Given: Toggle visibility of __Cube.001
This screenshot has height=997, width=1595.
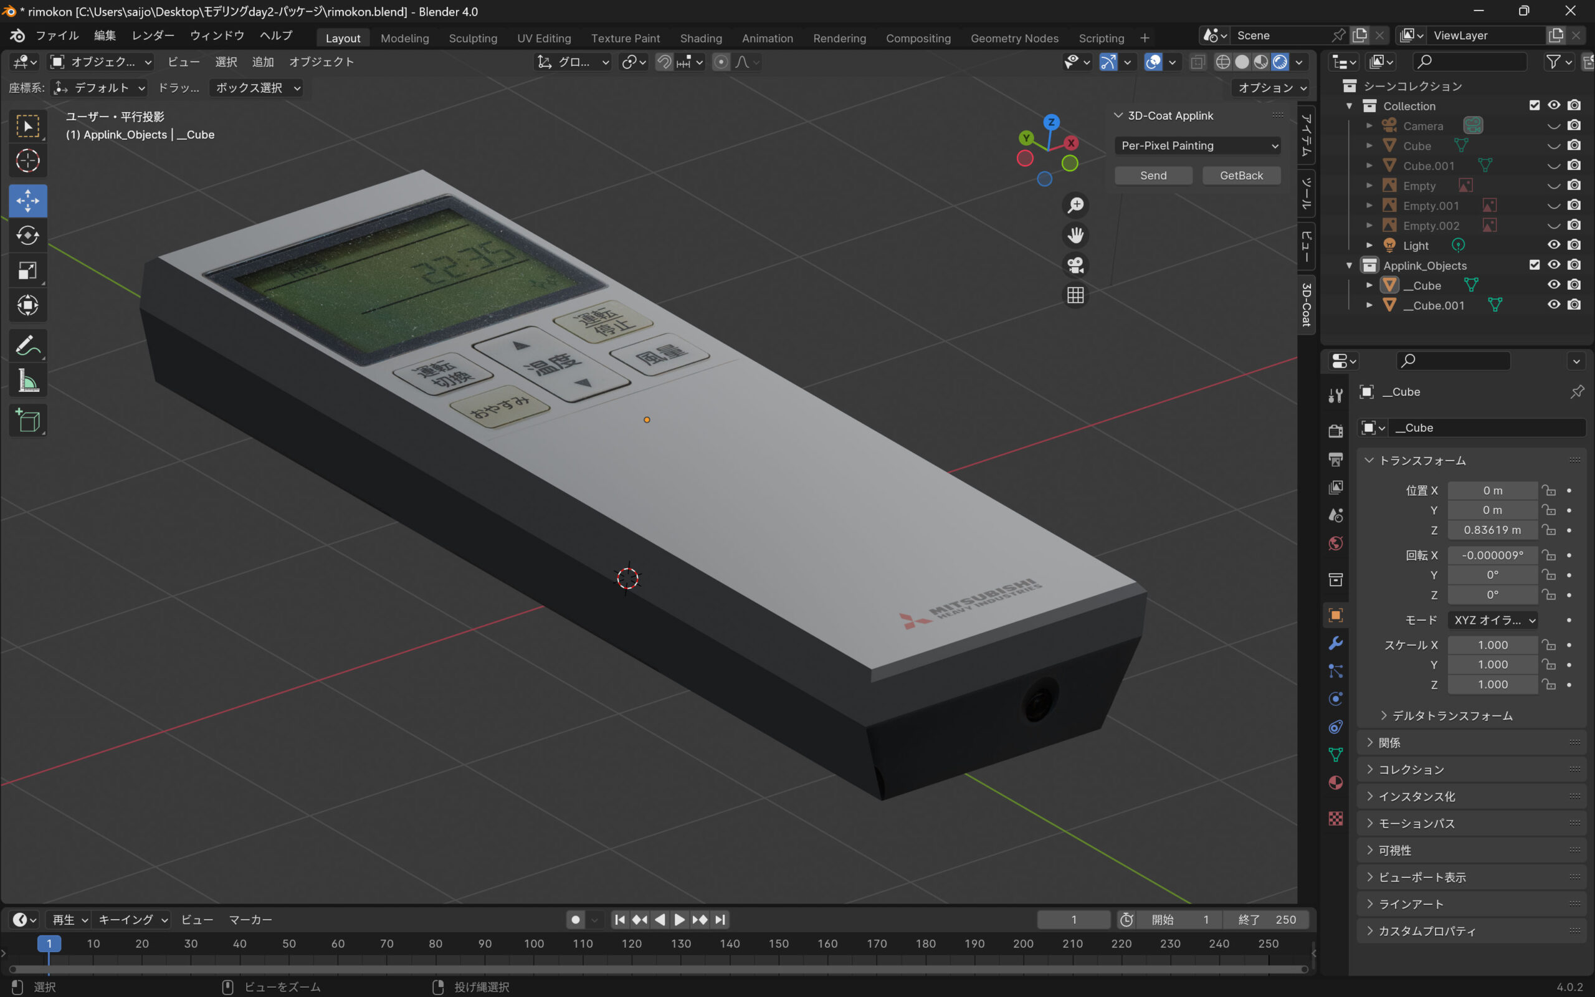Looking at the screenshot, I should pos(1553,305).
